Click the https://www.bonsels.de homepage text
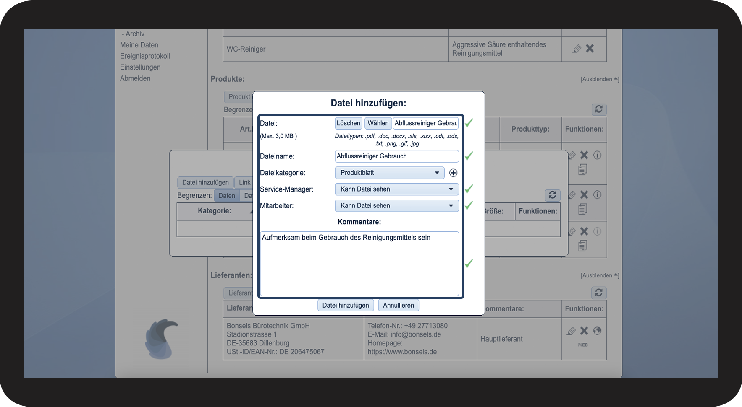The height and width of the screenshot is (407, 742). (402, 352)
